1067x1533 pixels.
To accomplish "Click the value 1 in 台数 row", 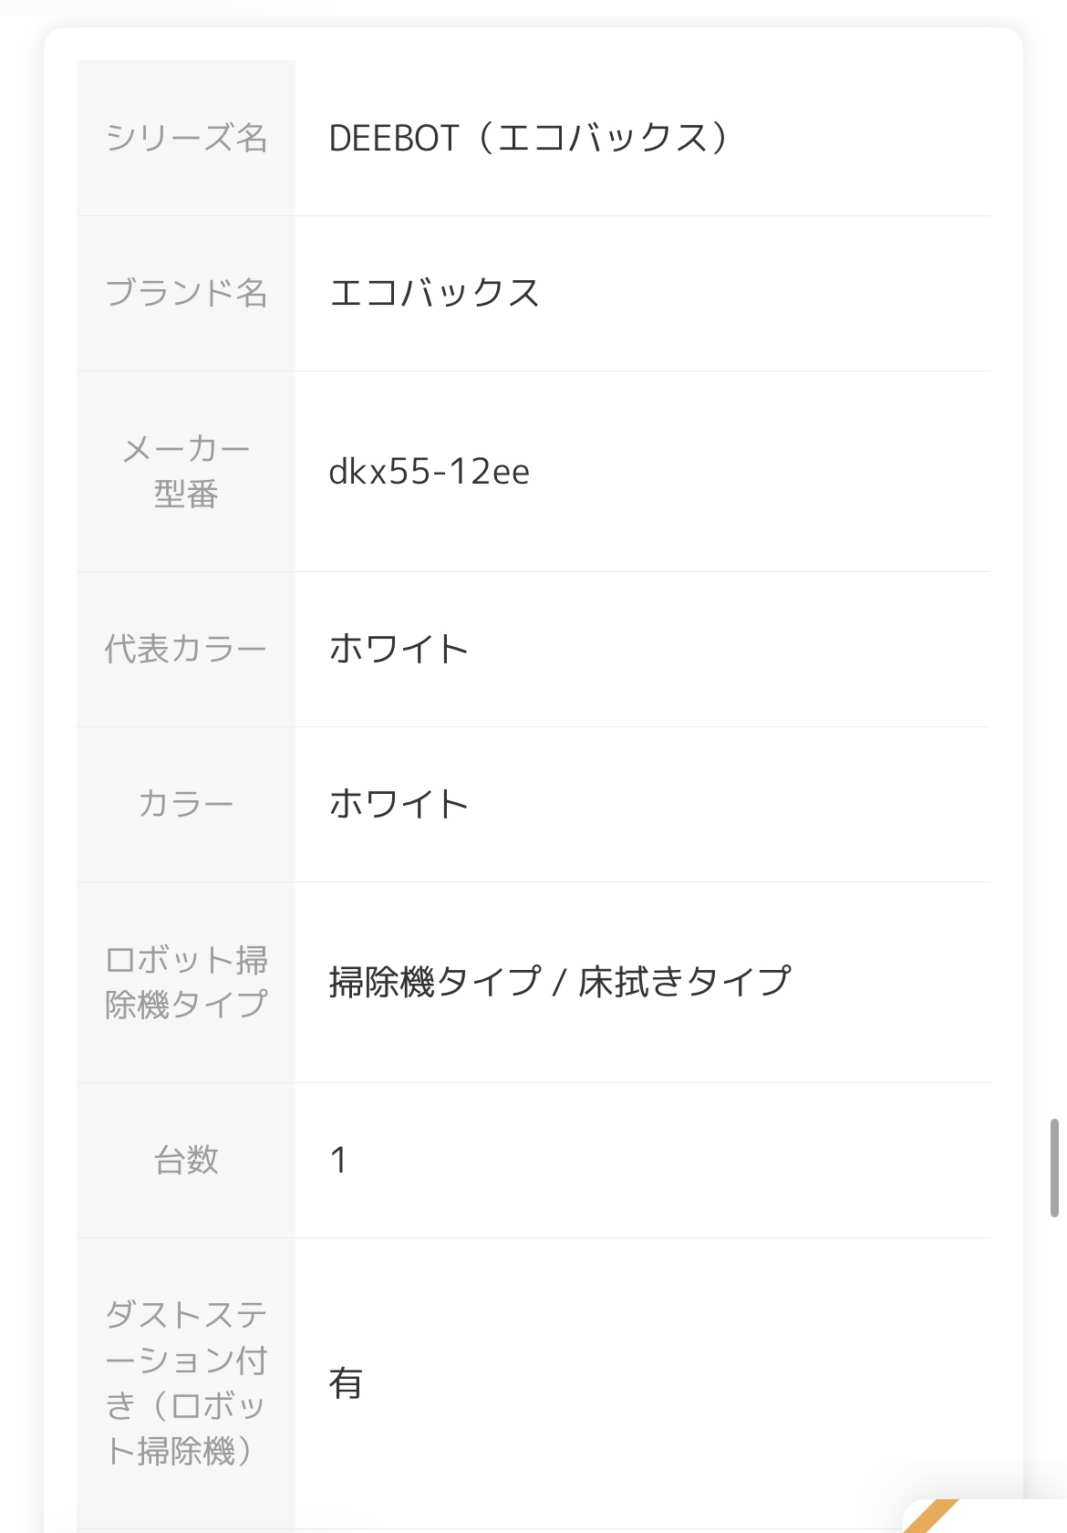I will point(338,1161).
